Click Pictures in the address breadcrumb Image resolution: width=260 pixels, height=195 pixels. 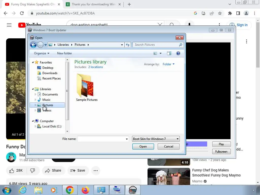tap(80, 45)
